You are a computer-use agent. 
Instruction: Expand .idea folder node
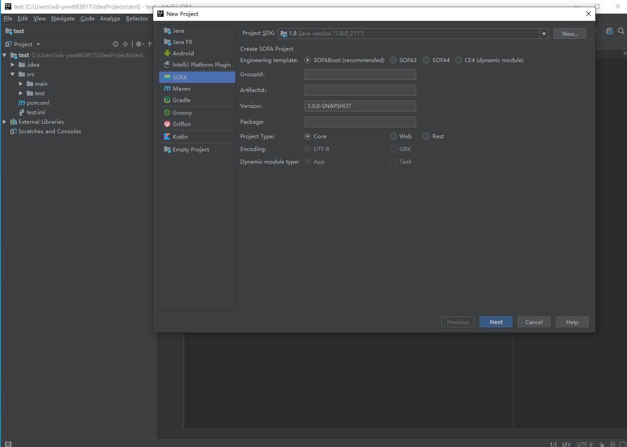tap(13, 65)
